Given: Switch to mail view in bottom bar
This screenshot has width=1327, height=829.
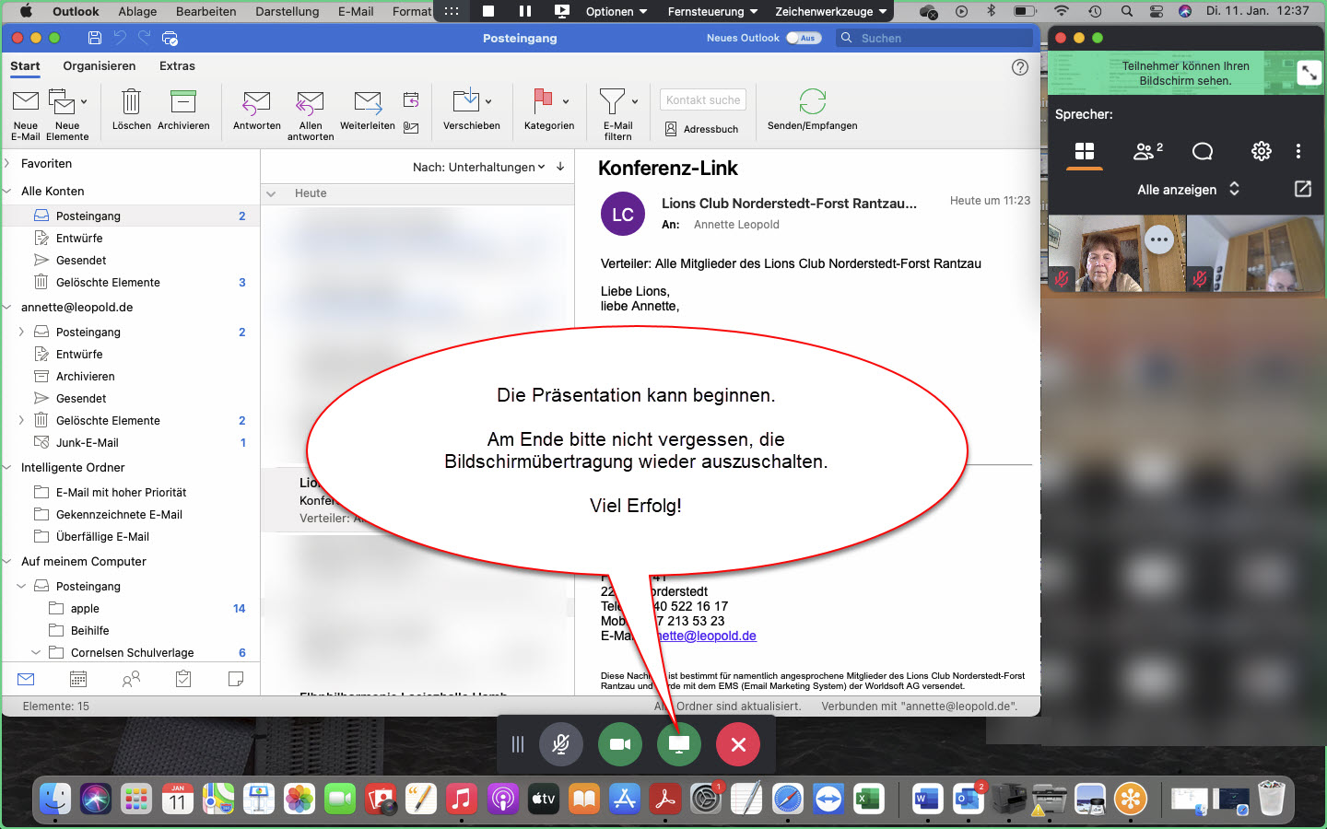Looking at the screenshot, I should pyautogui.click(x=26, y=679).
